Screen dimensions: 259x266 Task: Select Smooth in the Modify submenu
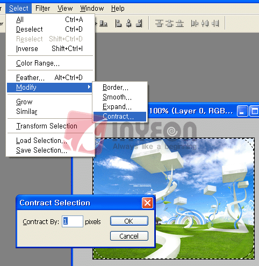click(x=120, y=97)
